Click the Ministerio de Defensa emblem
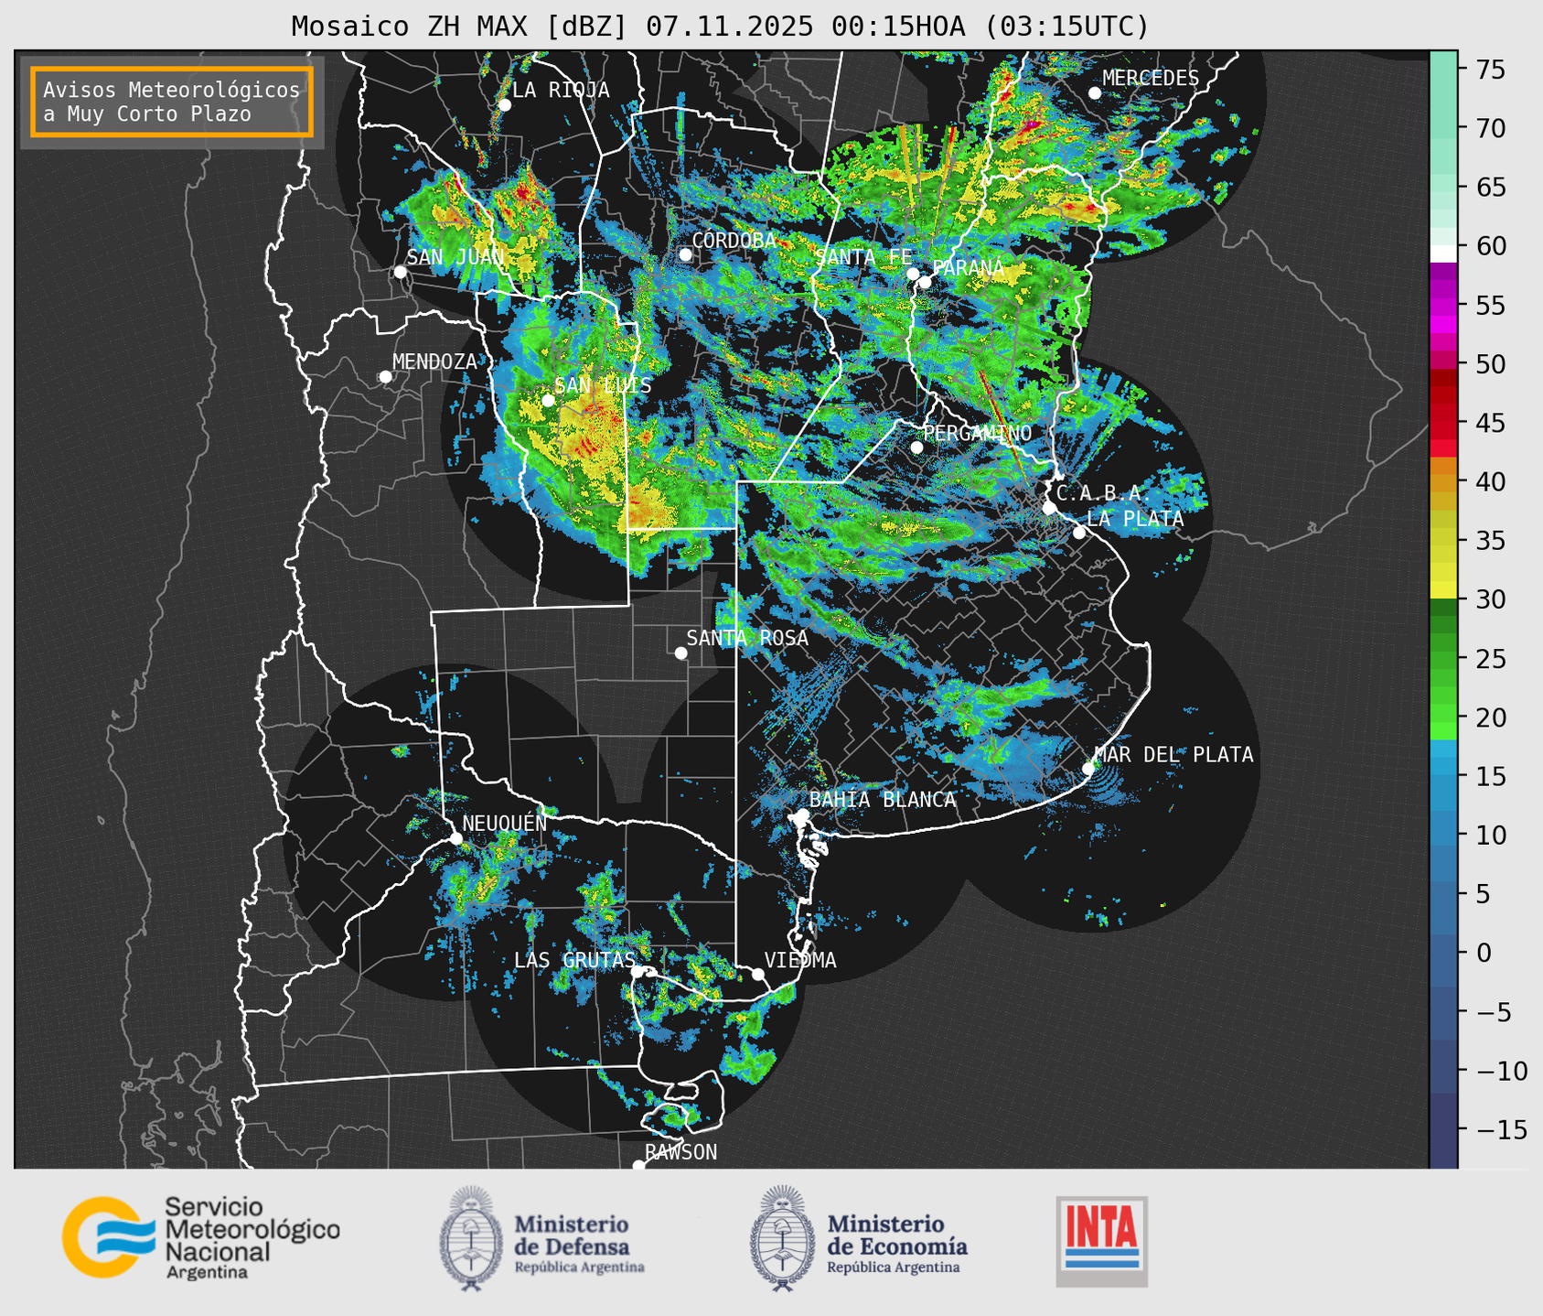The height and width of the screenshot is (1316, 1543). (x=470, y=1238)
